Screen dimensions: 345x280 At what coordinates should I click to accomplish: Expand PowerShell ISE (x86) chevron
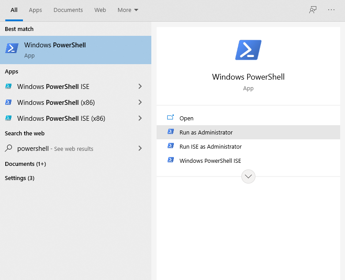[140, 119]
